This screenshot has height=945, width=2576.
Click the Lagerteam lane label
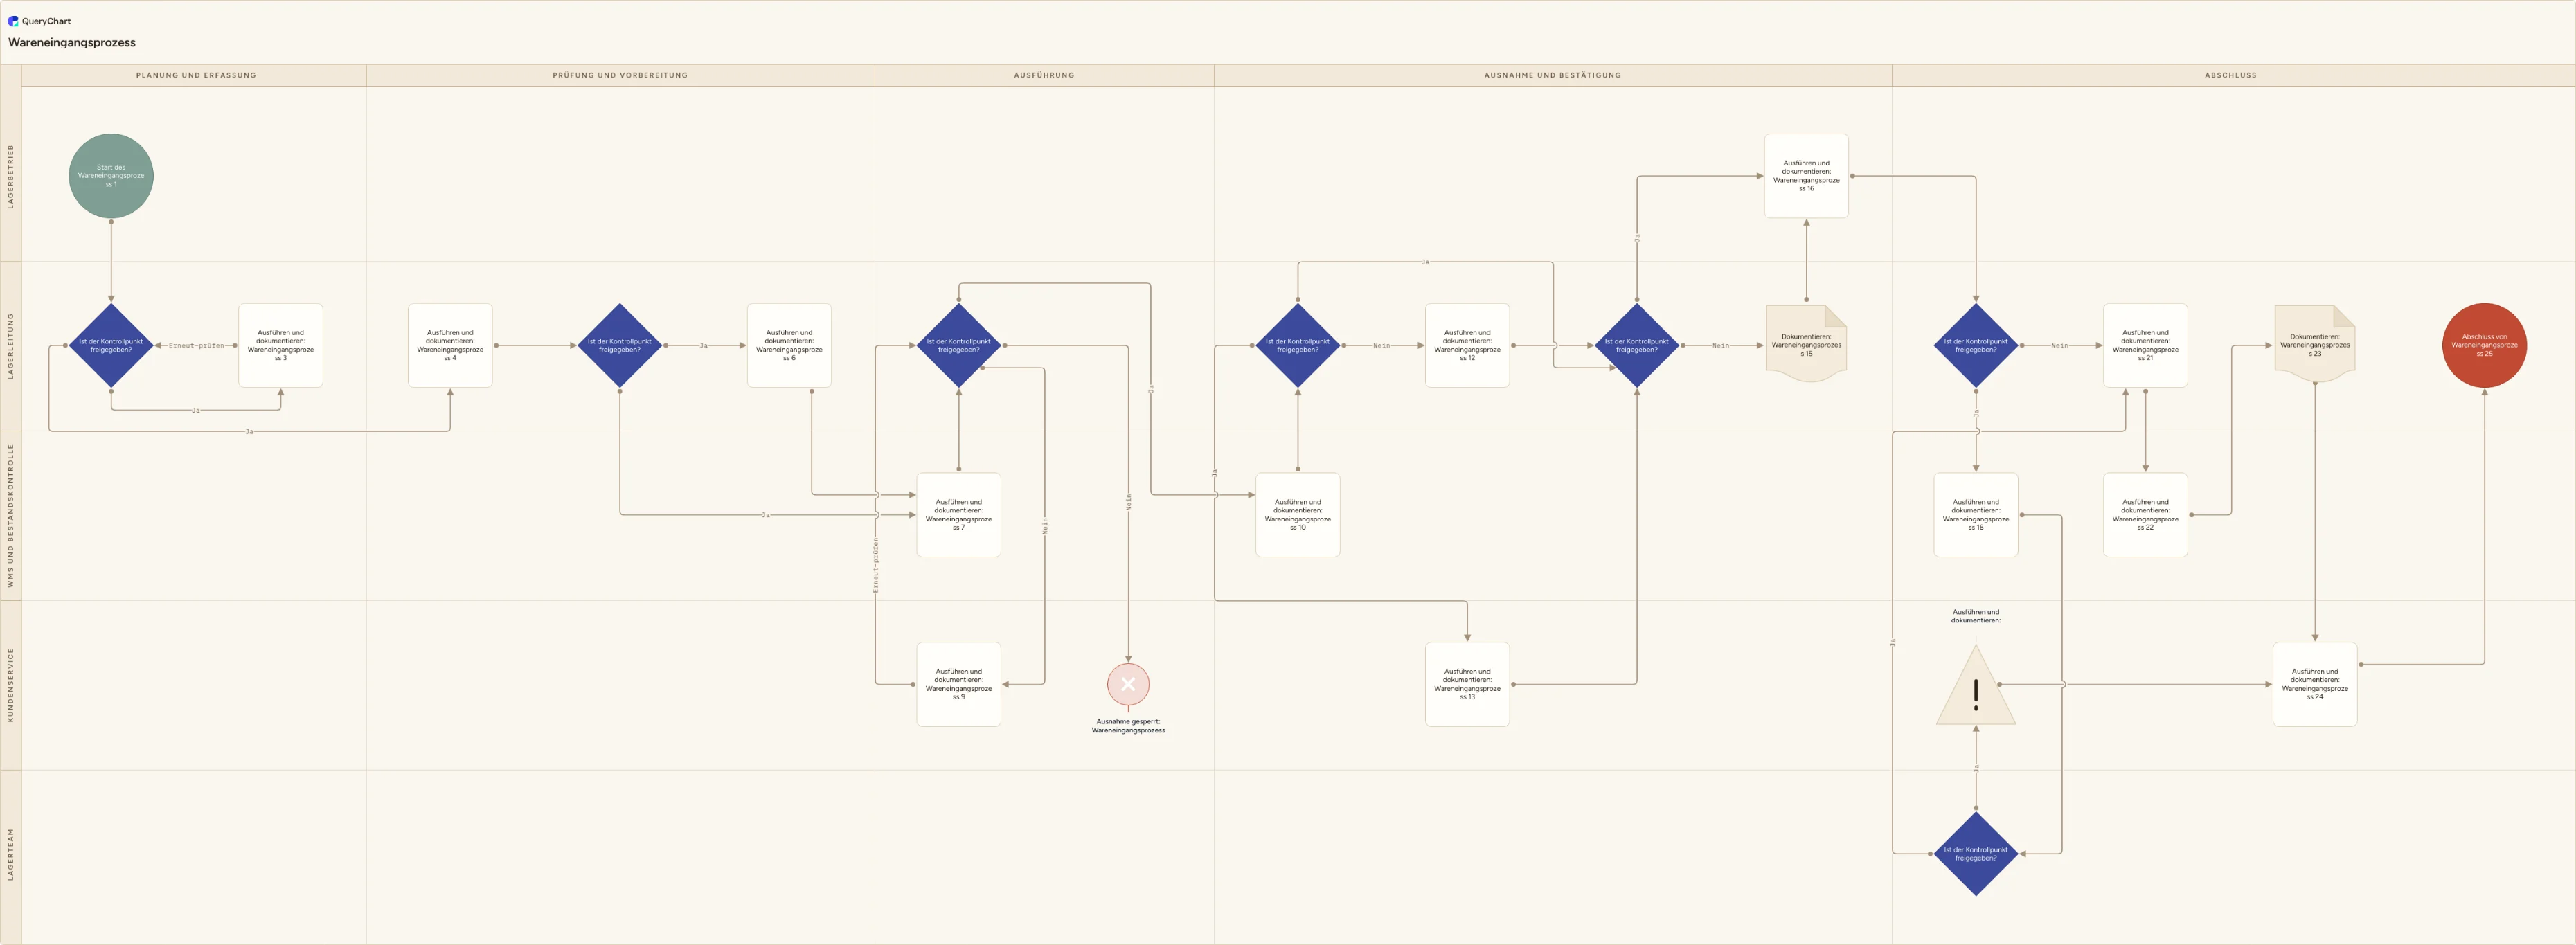(x=11, y=854)
